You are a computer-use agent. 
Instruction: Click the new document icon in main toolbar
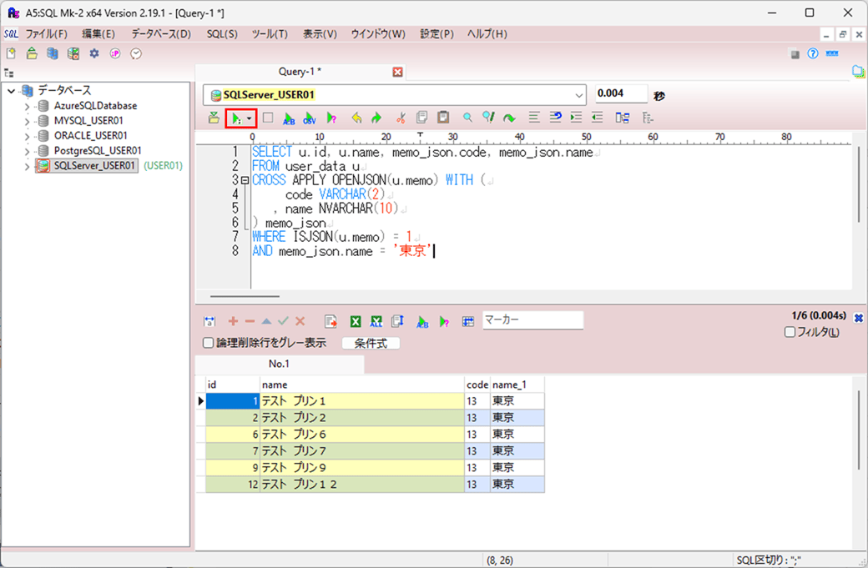(12, 53)
